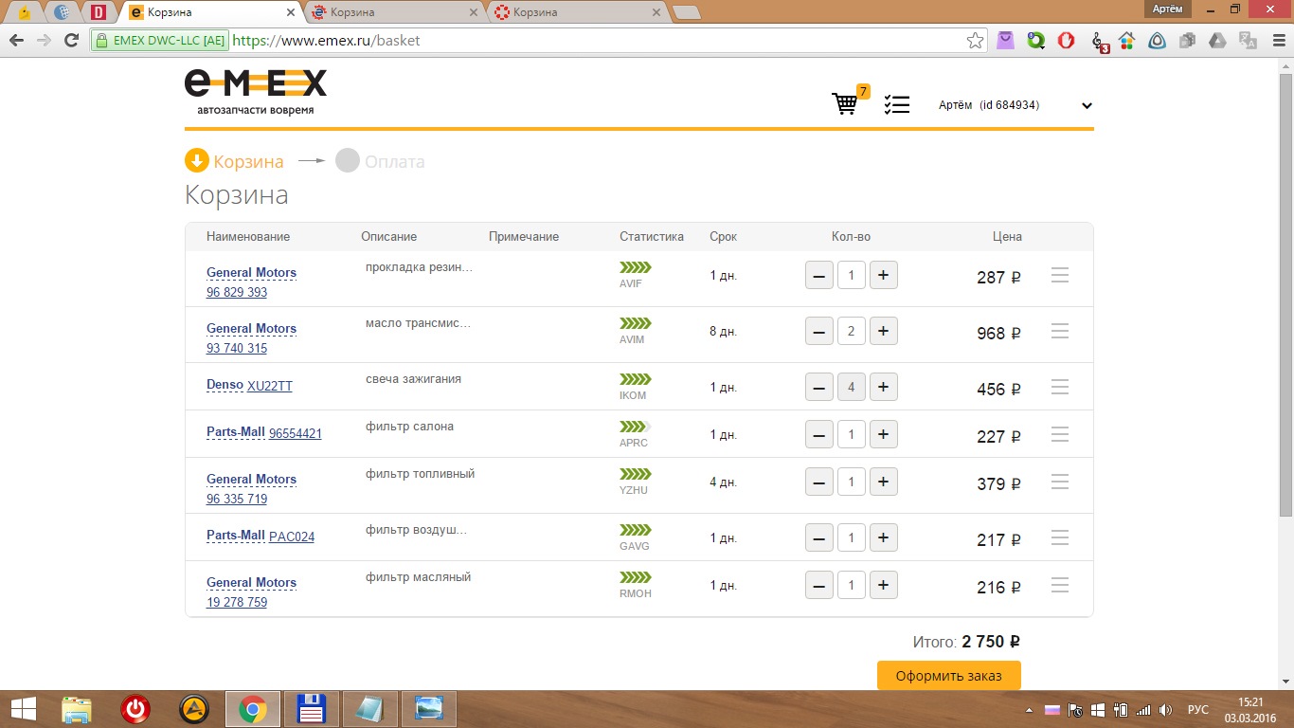This screenshot has width=1294, height=728.
Task: Increase quantity of свеча зажигания
Action: click(884, 387)
